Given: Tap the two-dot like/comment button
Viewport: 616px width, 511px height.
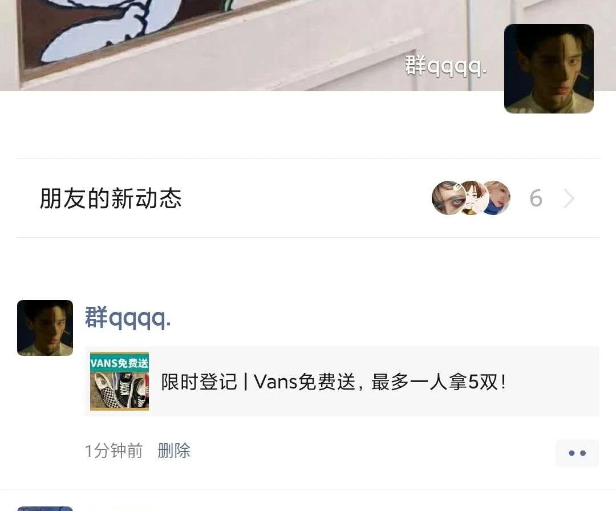Looking at the screenshot, I should click(577, 453).
